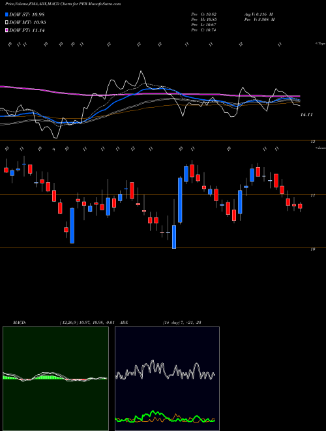Open the ADX indicator thumbnail chart
The width and height of the screenshot is (326, 431).
[167, 379]
